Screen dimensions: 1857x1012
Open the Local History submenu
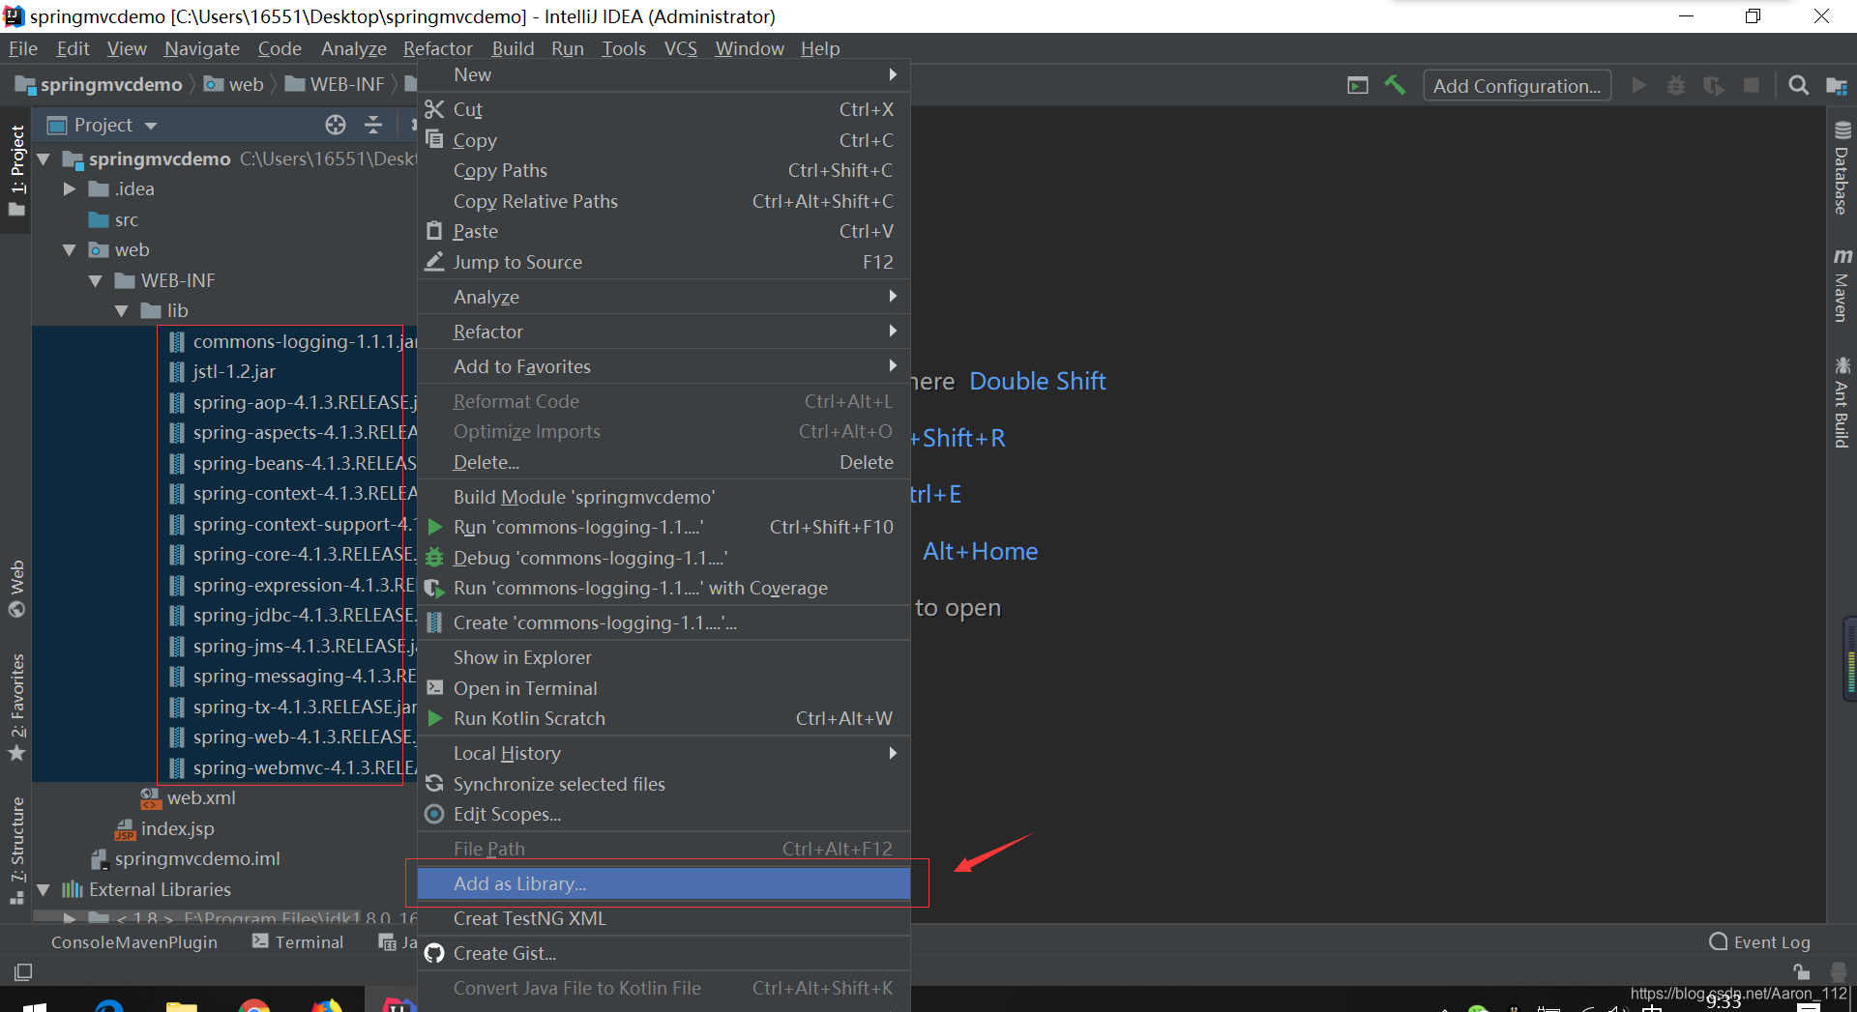click(663, 753)
